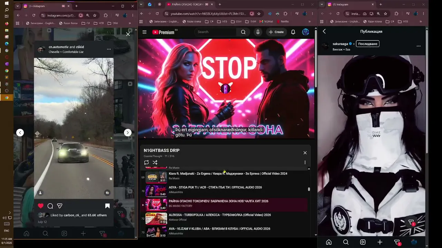442x248 pixels.
Task: Open the DSH bookmark folder in left window
Action: [x=113, y=23]
